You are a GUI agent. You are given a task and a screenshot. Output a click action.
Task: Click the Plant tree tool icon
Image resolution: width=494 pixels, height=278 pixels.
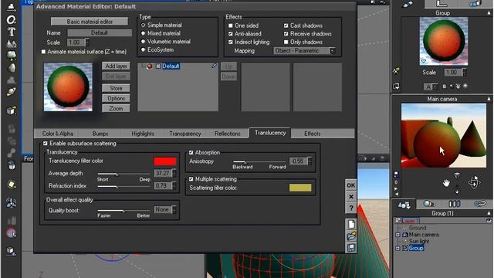tap(12, 56)
